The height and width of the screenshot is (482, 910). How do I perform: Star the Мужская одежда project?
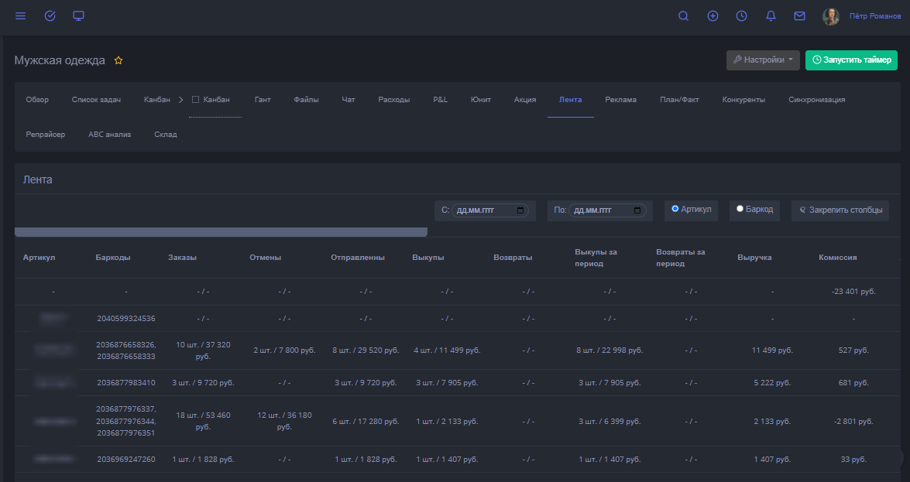click(118, 60)
